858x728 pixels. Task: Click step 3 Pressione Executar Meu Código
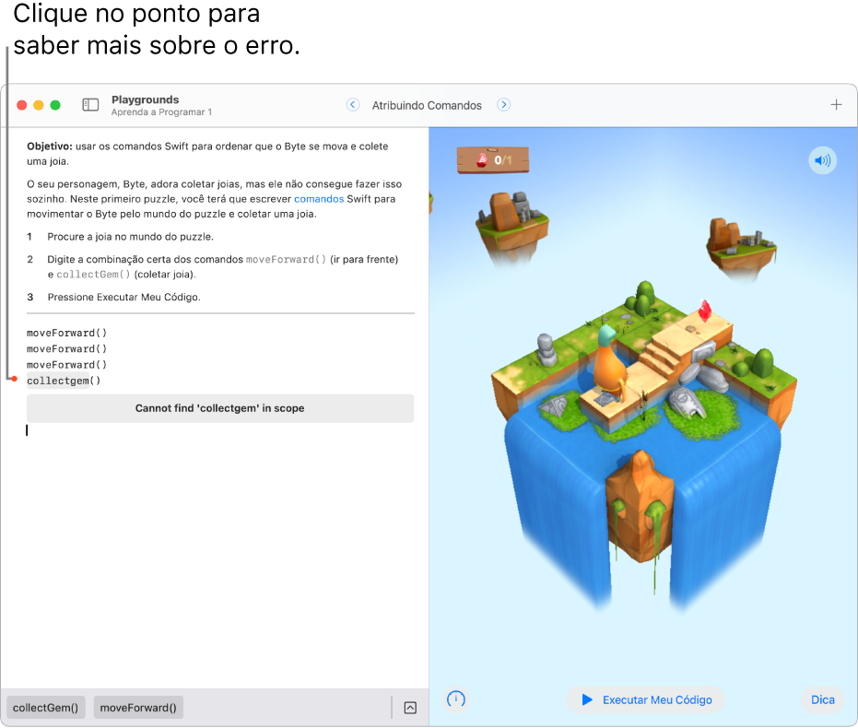123,297
